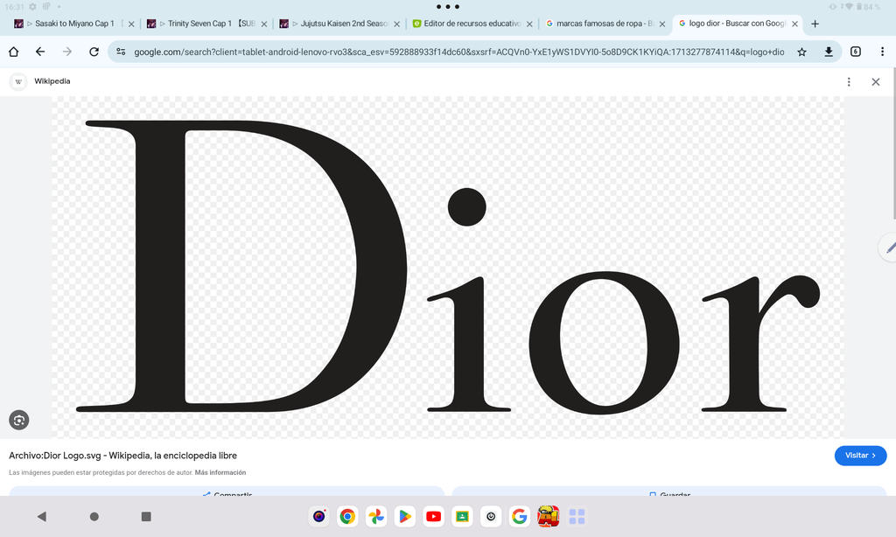Tap the Guardar button
Viewport: 896px width, 537px height.
[x=669, y=492]
